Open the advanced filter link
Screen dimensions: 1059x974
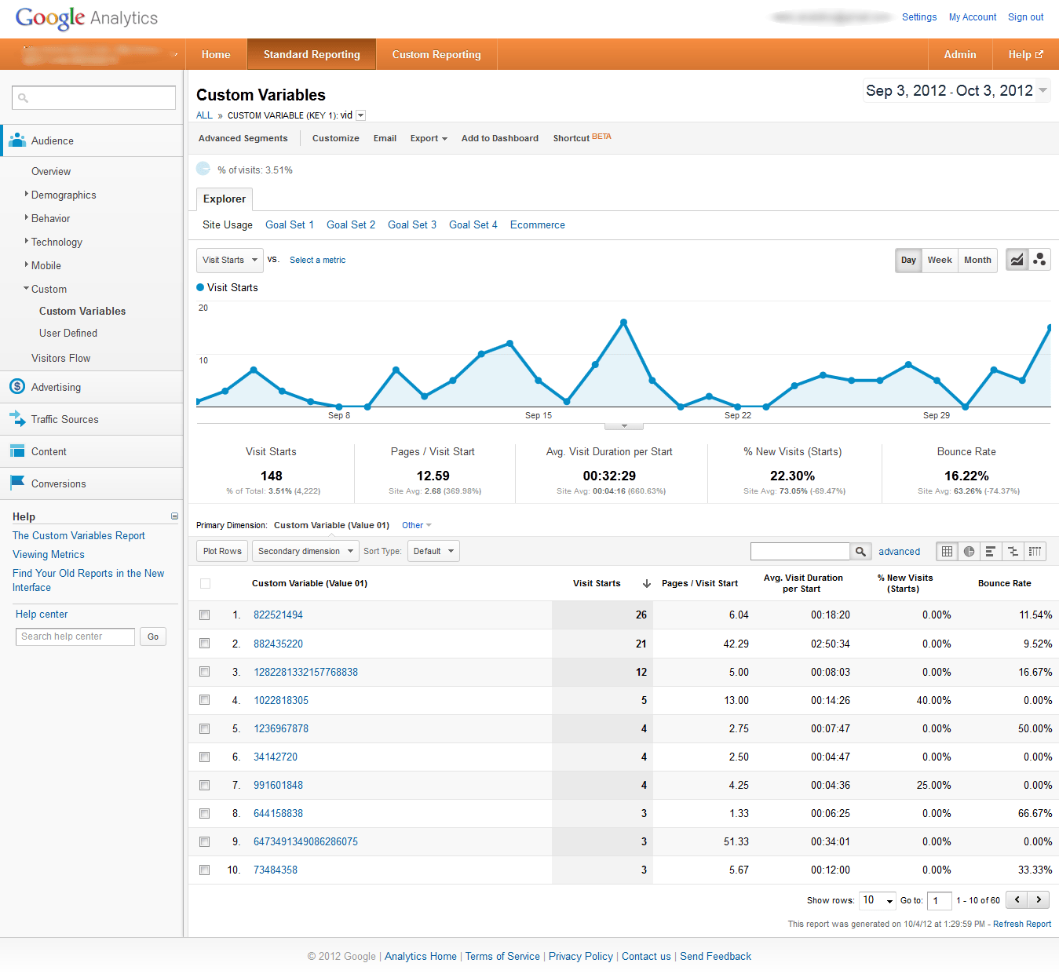[899, 551]
